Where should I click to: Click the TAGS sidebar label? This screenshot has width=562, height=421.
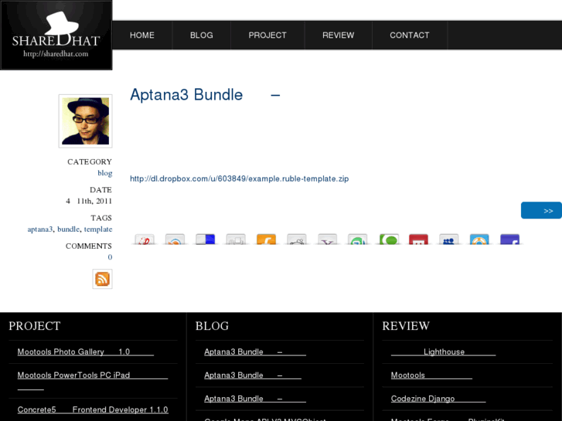pos(101,218)
